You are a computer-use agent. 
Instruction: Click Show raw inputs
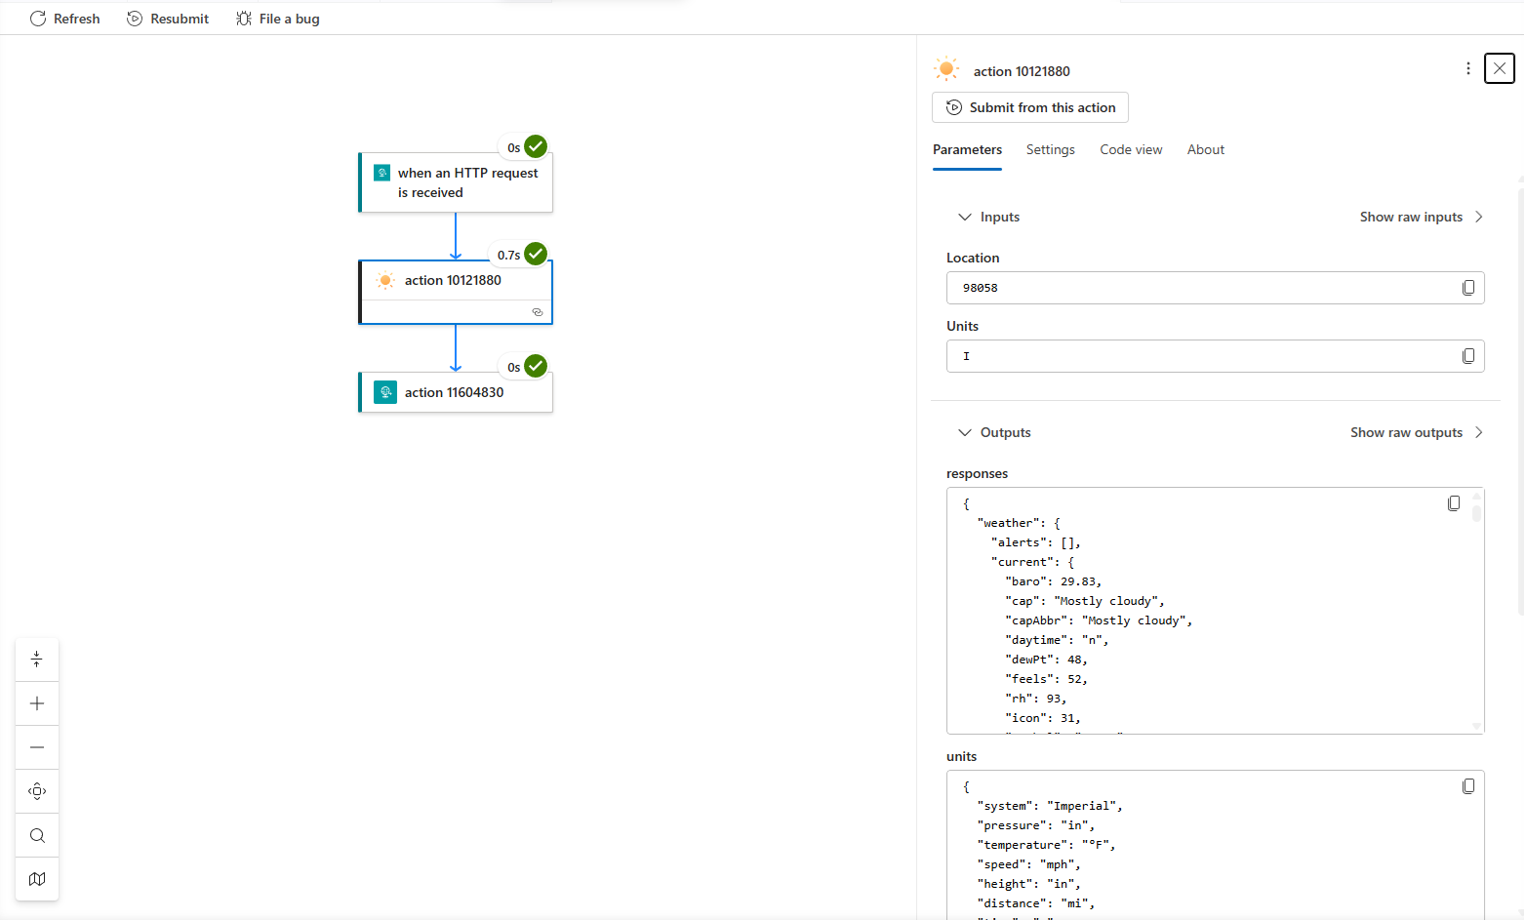1411,217
